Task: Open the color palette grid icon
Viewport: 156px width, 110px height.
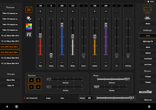Action: 29,26
